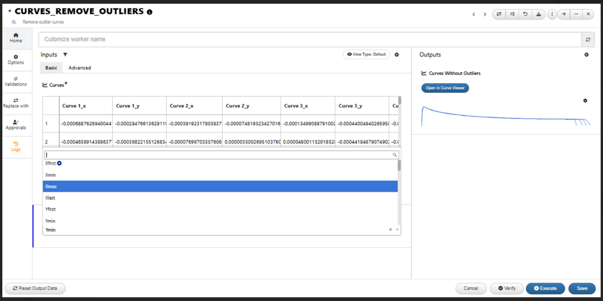Choose the Xlast option from the list
Screen dimensions: 603x301
coord(220,198)
